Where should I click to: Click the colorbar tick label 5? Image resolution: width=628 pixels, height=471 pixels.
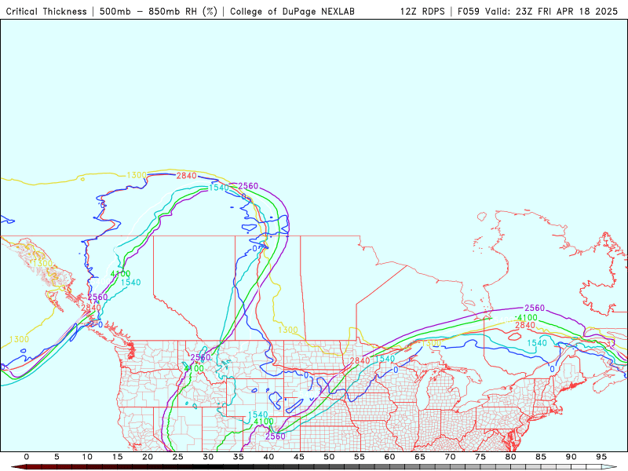[57, 457]
